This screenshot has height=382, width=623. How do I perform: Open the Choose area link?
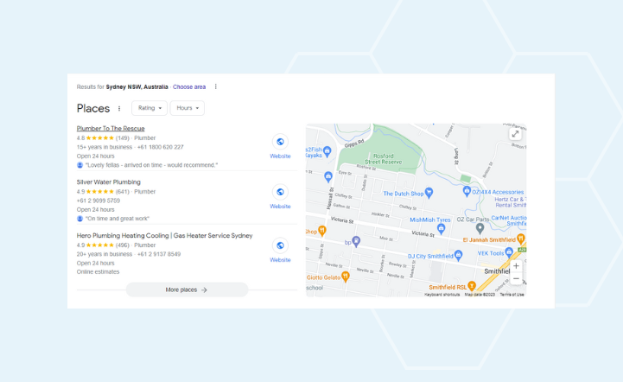[189, 86]
